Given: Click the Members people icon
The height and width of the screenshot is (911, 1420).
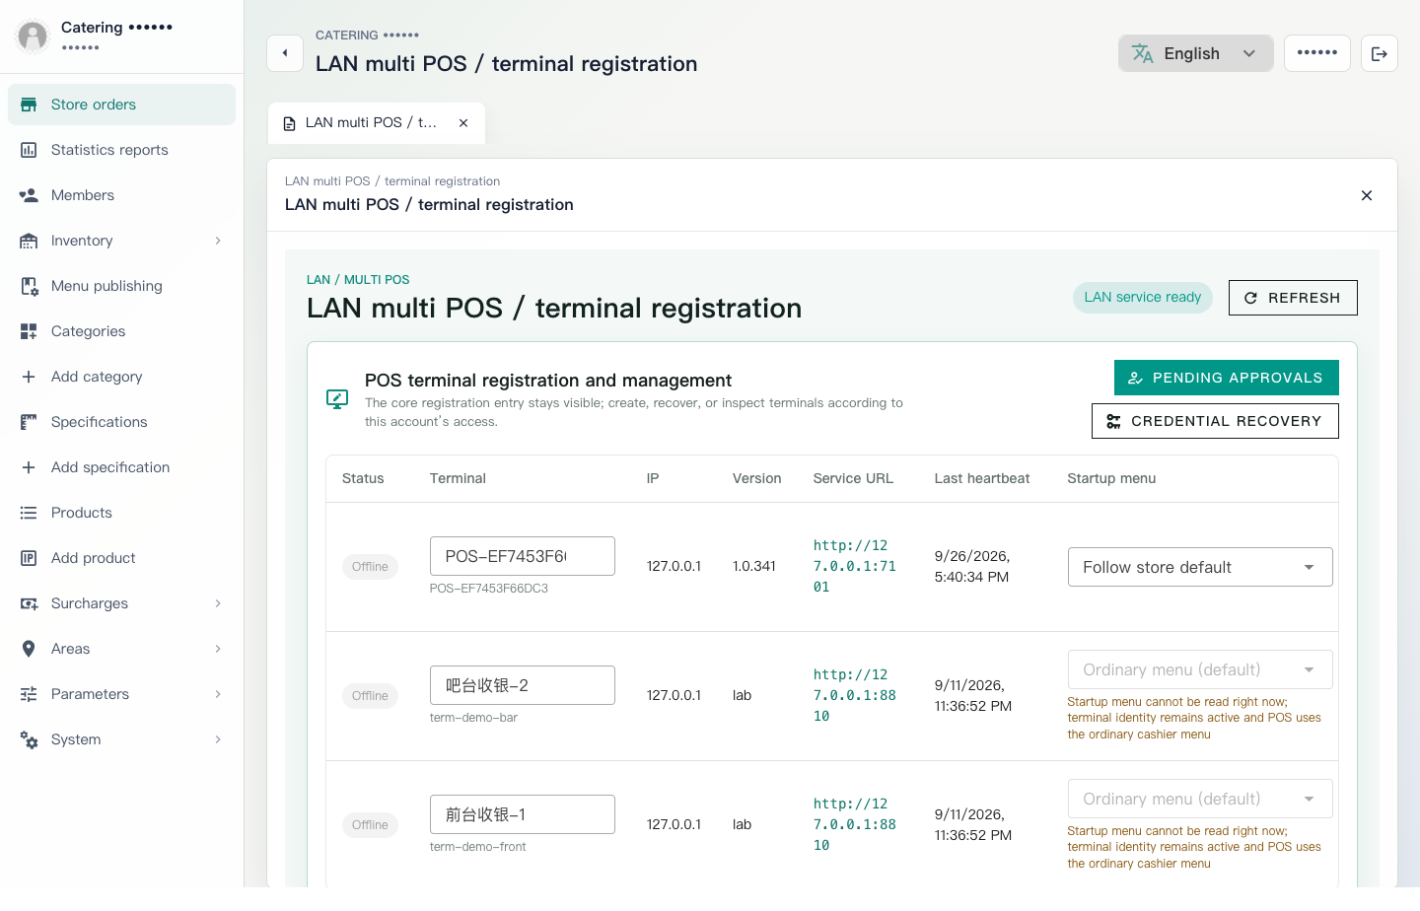Looking at the screenshot, I should 29,195.
